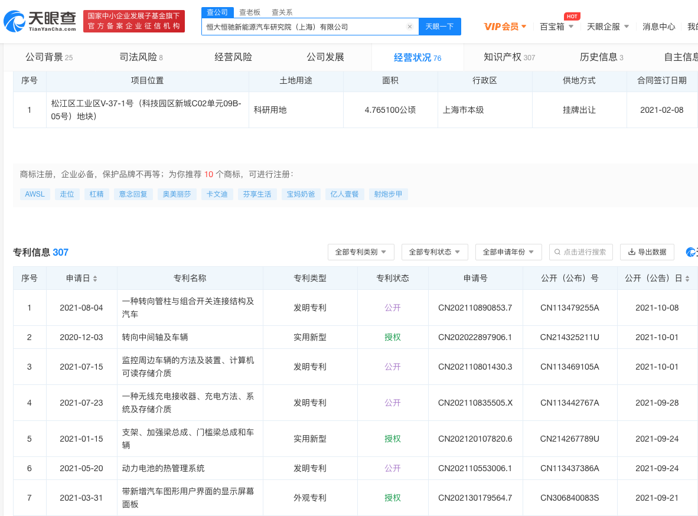Viewport: 698px width, 516px height.
Task: Click the 卡文迪 trademark tag
Action: pyautogui.click(x=217, y=194)
